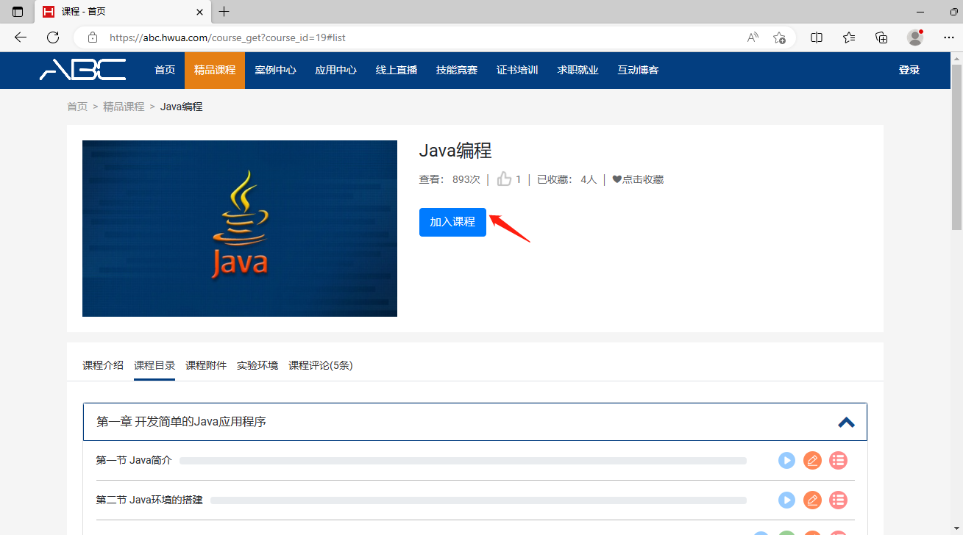Select 精品课程 in navigation bar
This screenshot has height=535, width=963.
point(215,70)
